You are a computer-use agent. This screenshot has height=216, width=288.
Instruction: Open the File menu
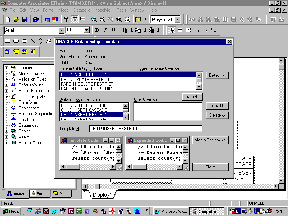pos(12,10)
